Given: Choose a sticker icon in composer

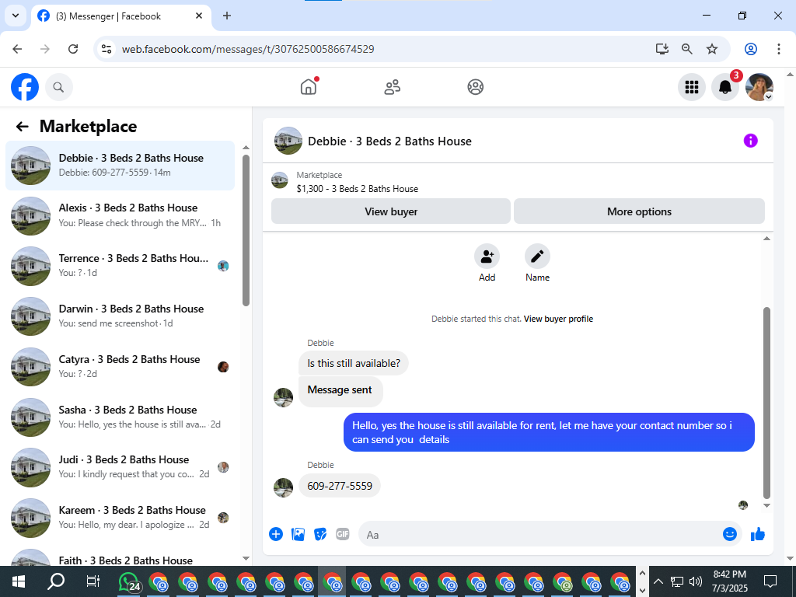Looking at the screenshot, I should click(319, 534).
